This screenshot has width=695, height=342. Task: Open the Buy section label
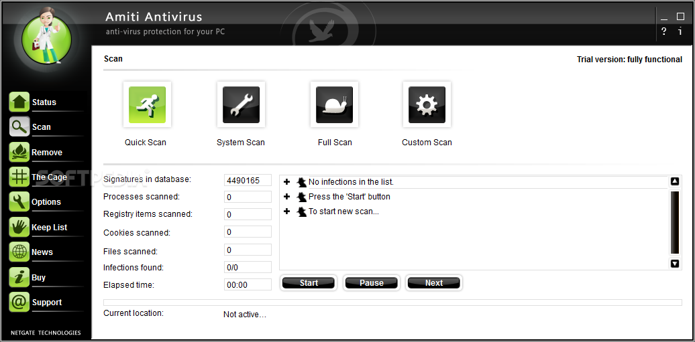pyautogui.click(x=38, y=277)
